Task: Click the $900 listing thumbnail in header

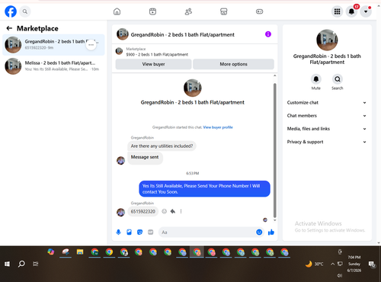Action: [x=119, y=51]
